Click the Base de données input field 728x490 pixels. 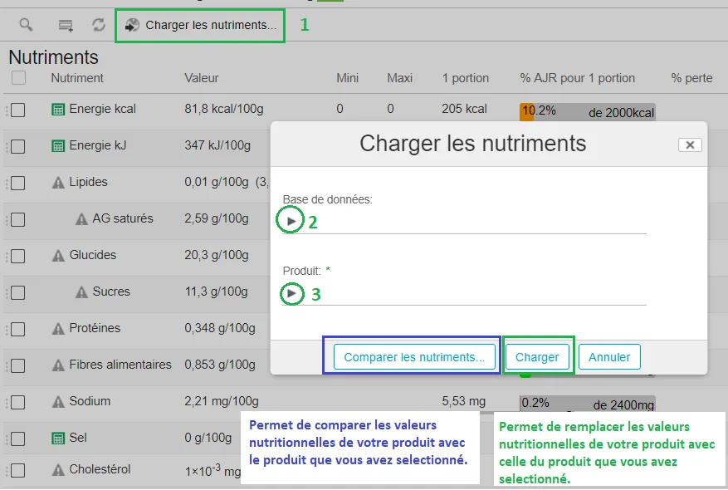point(464,222)
